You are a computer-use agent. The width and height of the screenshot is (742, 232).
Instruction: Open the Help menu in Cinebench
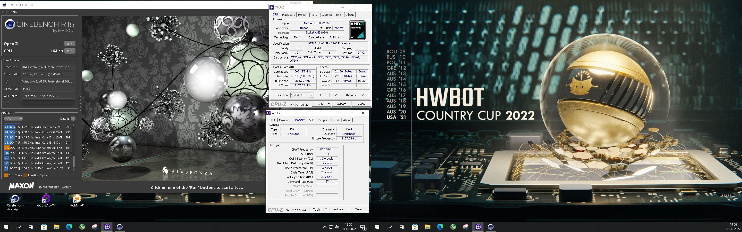pos(14,12)
